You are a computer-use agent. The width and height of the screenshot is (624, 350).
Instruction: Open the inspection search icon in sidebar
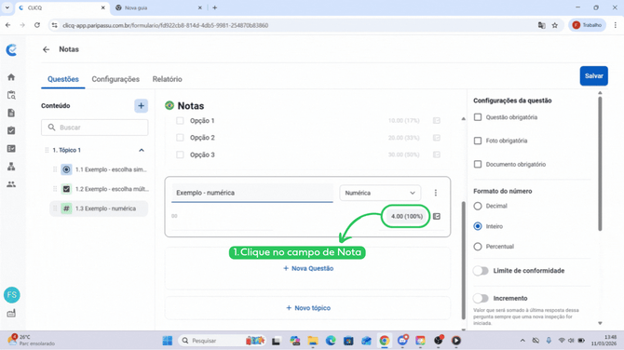pyautogui.click(x=11, y=95)
